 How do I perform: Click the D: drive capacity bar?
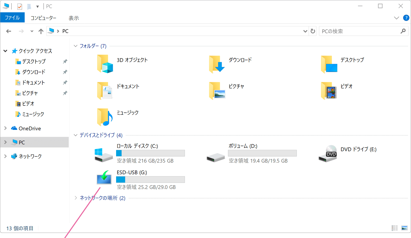[x=262, y=153]
